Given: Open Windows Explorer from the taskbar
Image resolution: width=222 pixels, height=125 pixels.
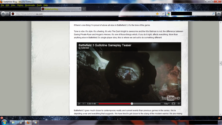Looking at the screenshot, I should click(13, 123).
